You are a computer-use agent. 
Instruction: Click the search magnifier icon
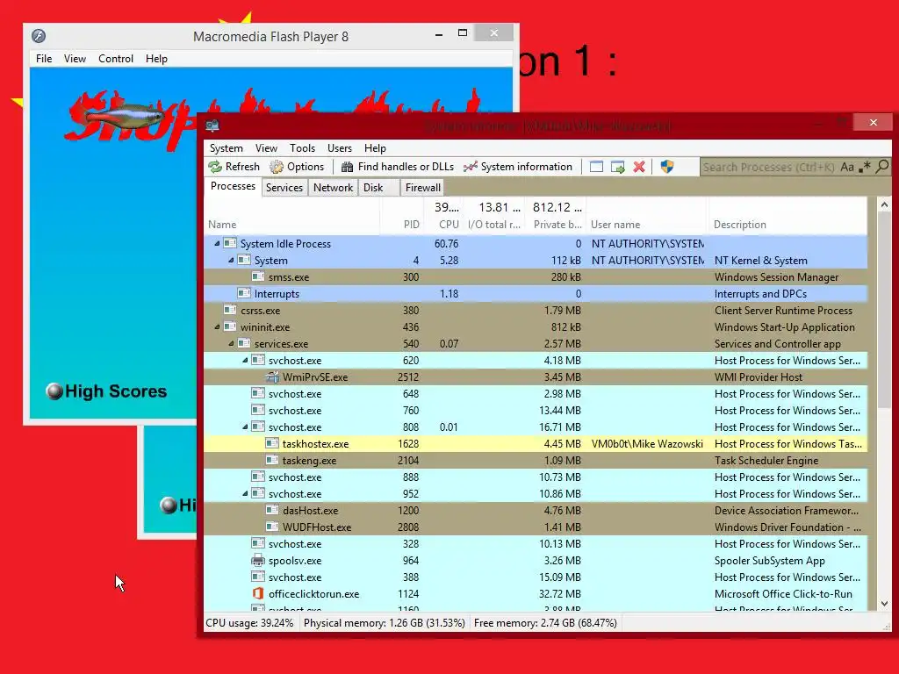pyautogui.click(x=883, y=166)
